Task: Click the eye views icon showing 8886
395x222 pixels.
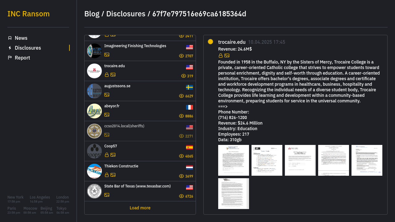Action: 181,116
